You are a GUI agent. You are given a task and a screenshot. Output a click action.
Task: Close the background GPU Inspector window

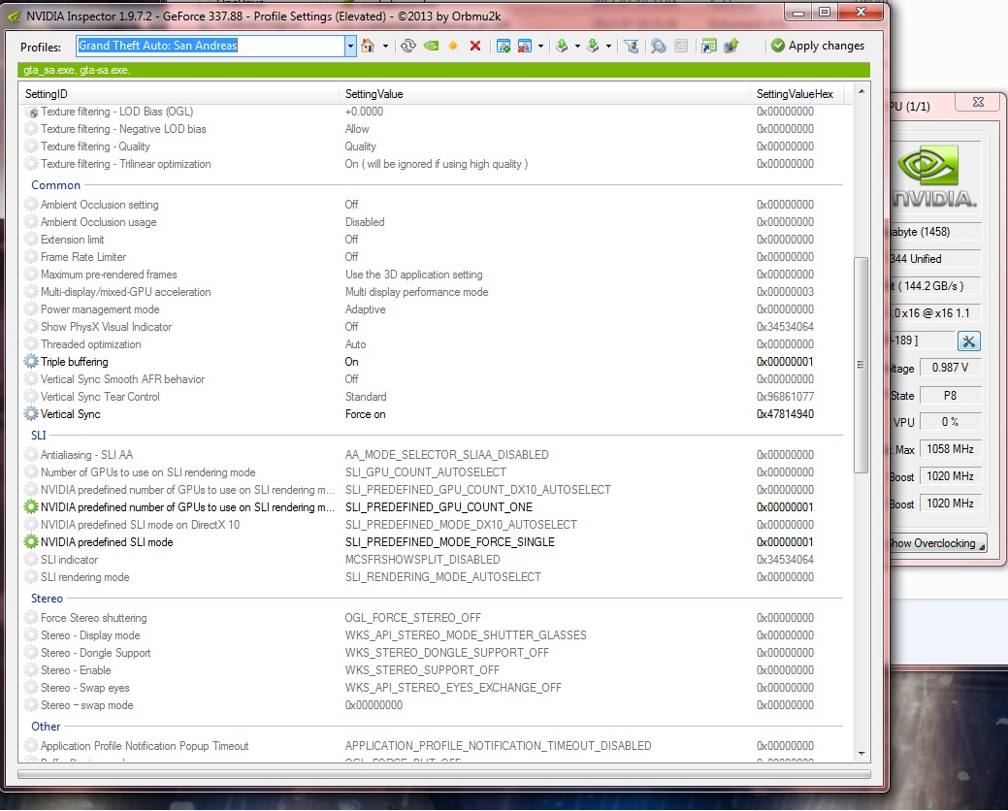(x=979, y=102)
